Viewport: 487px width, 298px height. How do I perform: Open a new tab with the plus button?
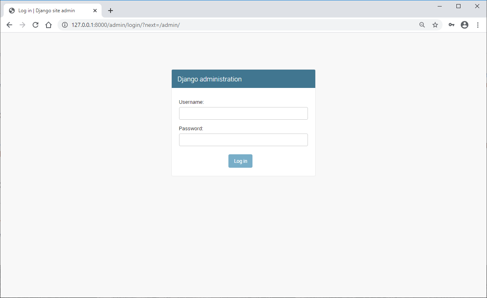(x=110, y=11)
